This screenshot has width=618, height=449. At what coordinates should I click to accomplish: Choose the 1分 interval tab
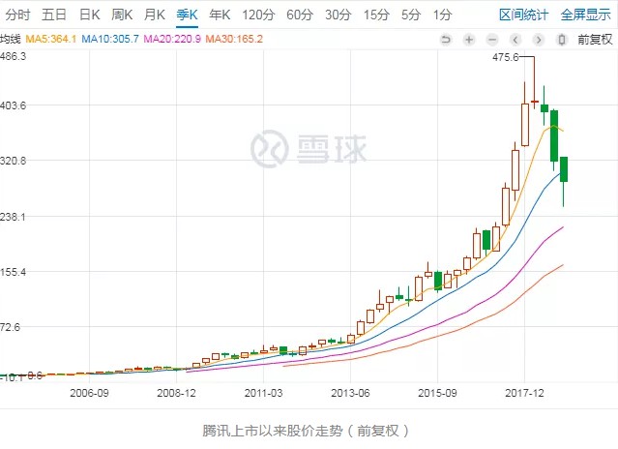pos(442,15)
